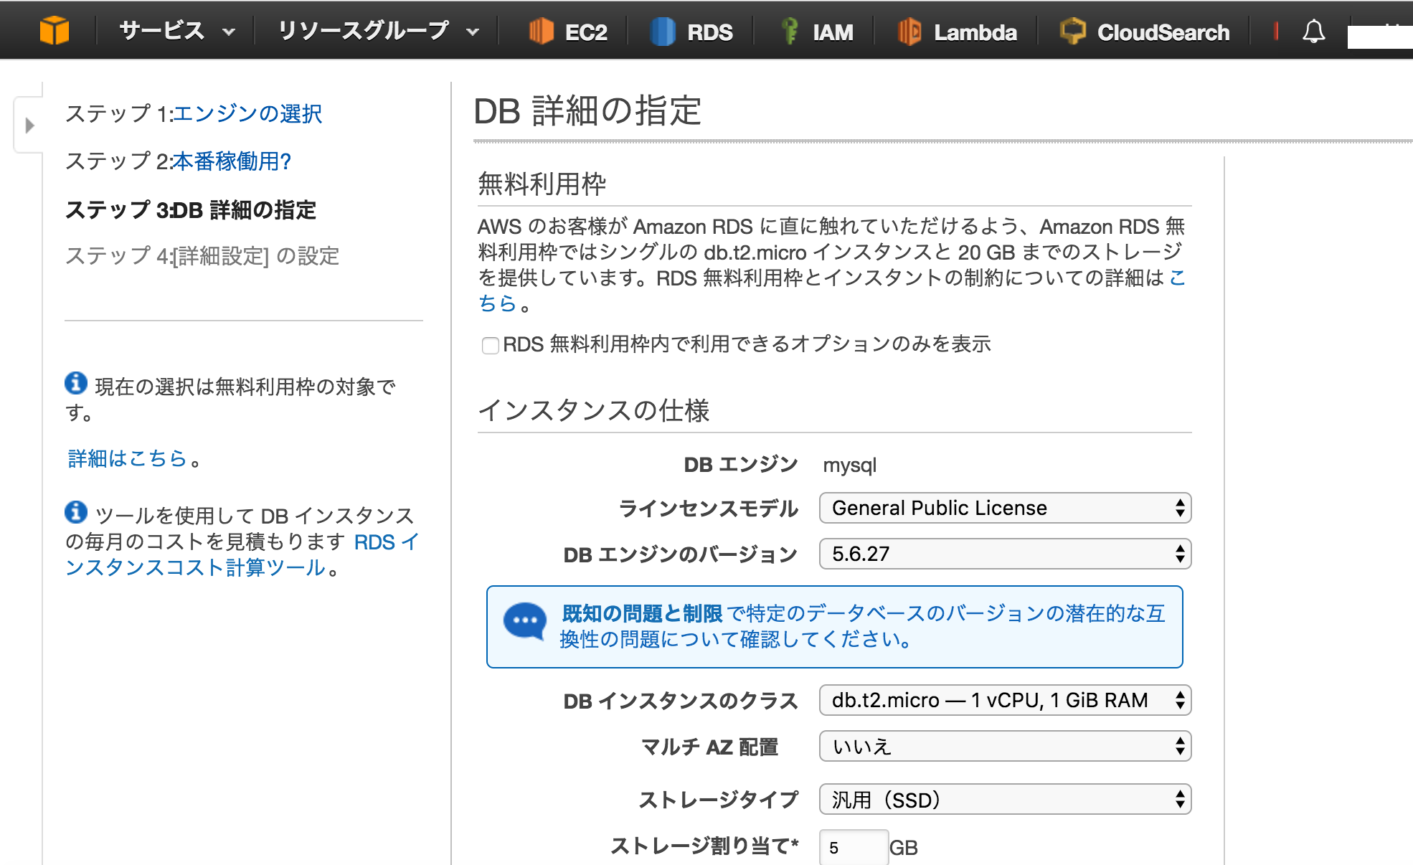Click the mysql DB engine value
This screenshot has width=1413, height=865.
[x=850, y=465]
